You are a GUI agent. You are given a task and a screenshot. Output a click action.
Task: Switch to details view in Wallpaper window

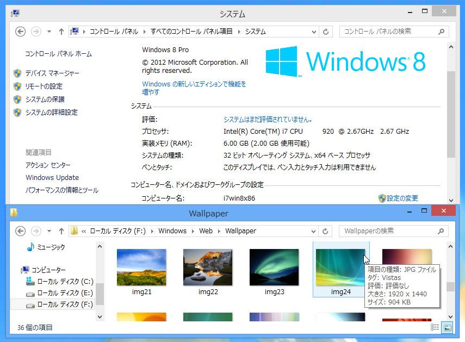click(x=435, y=327)
